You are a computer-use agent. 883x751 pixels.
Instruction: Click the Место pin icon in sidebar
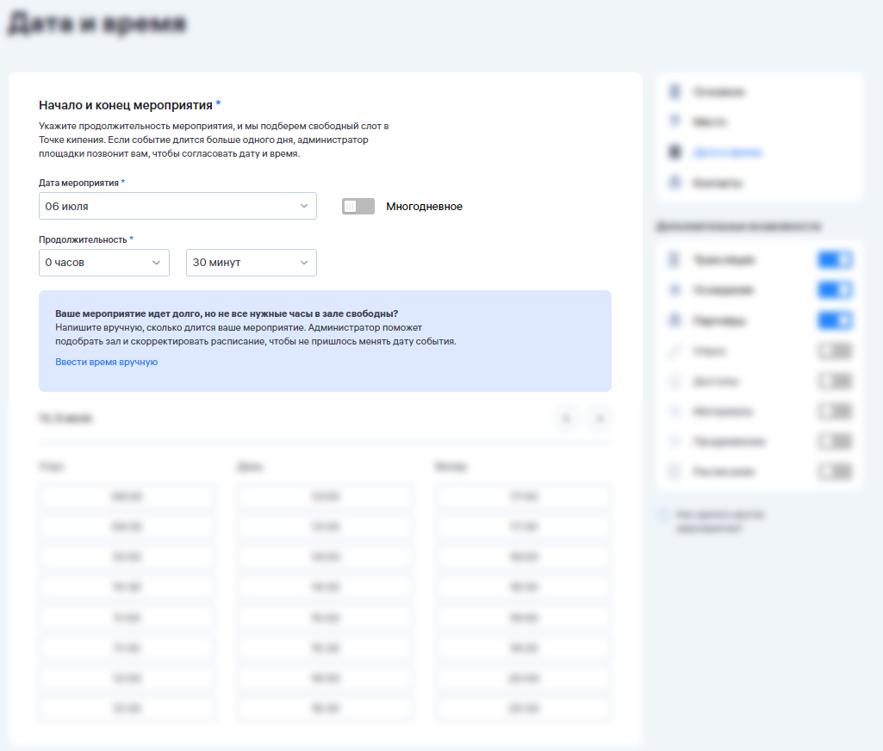(x=675, y=121)
